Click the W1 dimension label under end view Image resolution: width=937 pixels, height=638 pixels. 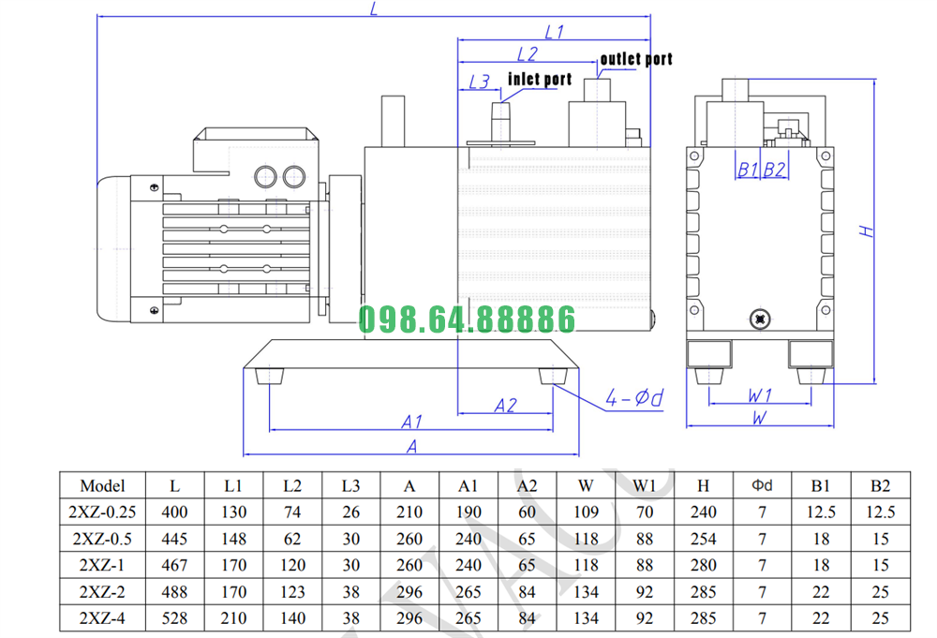click(760, 395)
